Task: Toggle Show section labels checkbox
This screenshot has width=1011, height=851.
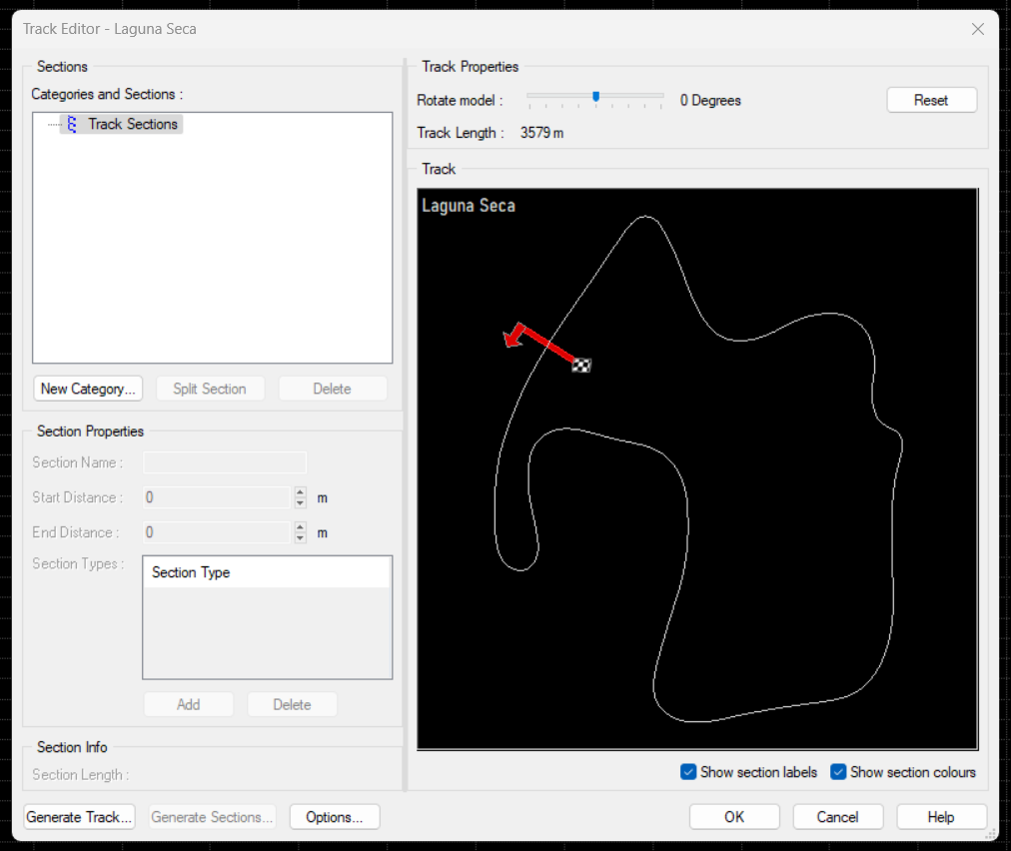Action: click(688, 772)
